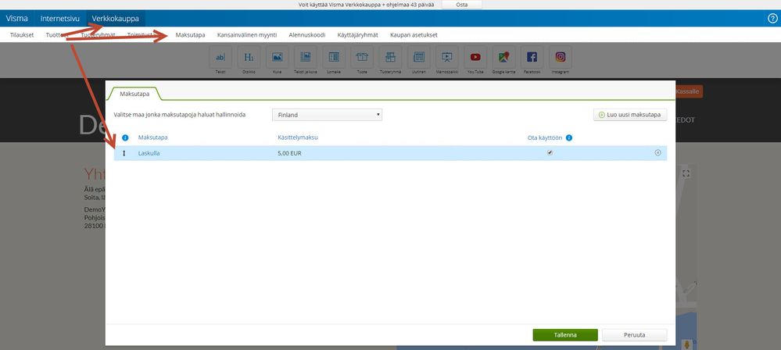Switch to the Maksutapa menu item
Image resolution: width=781 pixels, height=350 pixels.
coord(190,35)
